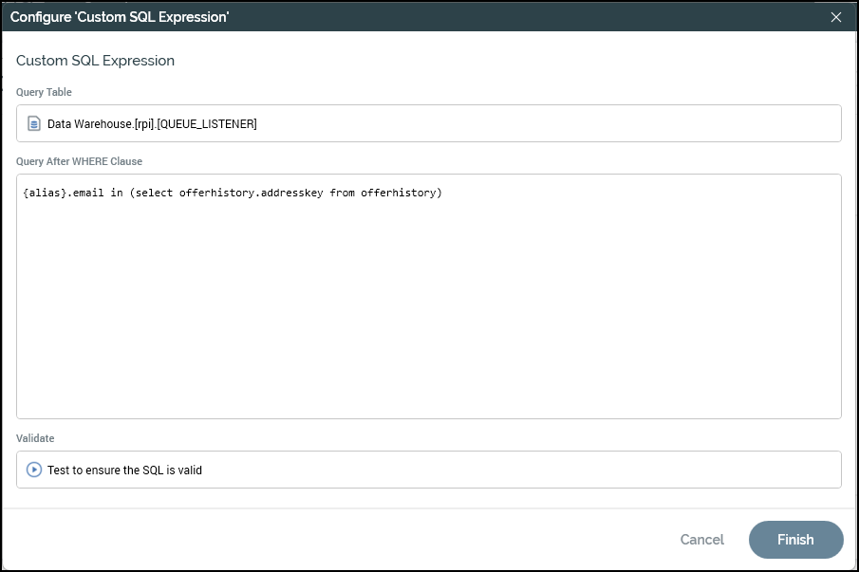This screenshot has height=572, width=859.
Task: Cancel the Custom SQL Expression dialog
Action: (x=701, y=540)
